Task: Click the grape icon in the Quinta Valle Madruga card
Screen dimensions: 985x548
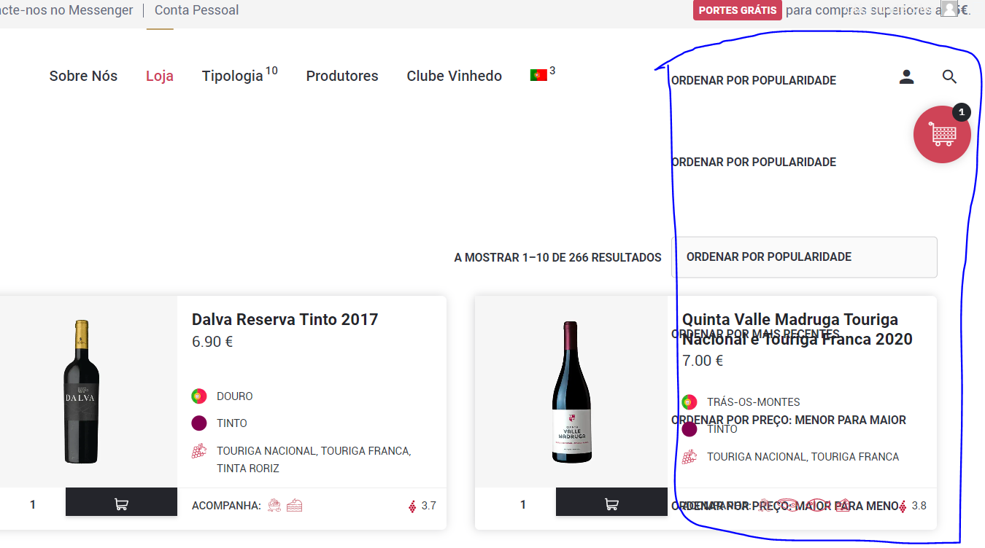Action: 689,457
